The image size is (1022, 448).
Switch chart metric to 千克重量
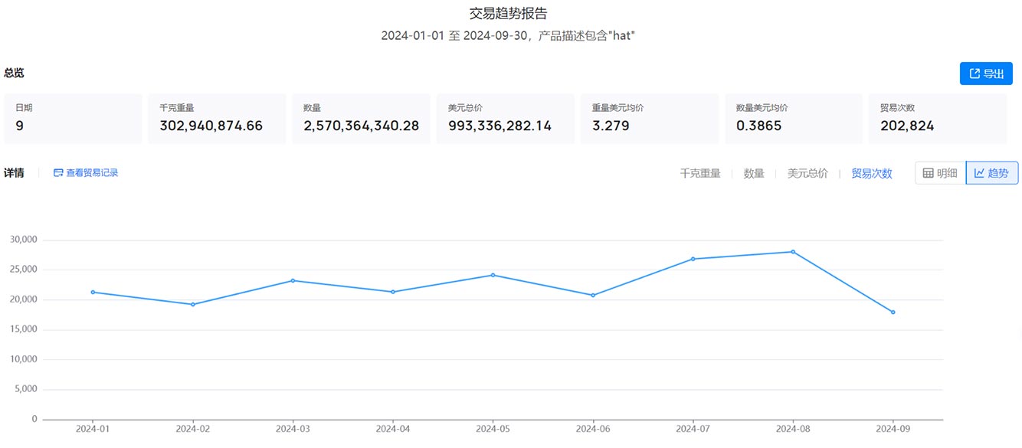click(700, 173)
